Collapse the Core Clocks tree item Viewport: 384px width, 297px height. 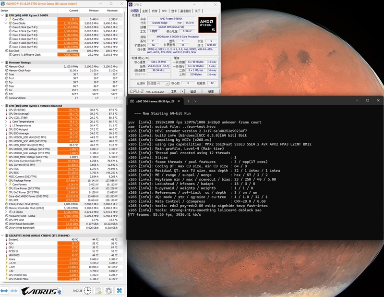6,23
